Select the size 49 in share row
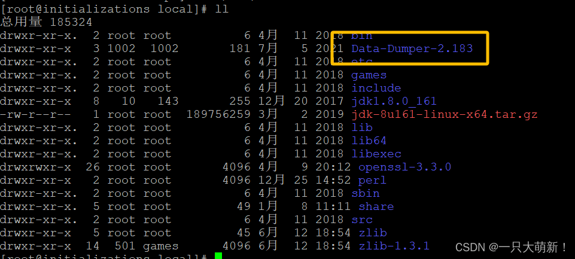The width and height of the screenshot is (575, 259). tap(244, 206)
